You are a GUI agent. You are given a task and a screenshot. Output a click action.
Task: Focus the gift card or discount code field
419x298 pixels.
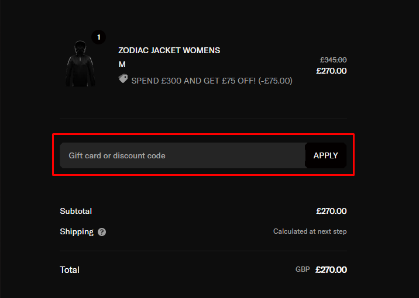[x=183, y=155]
